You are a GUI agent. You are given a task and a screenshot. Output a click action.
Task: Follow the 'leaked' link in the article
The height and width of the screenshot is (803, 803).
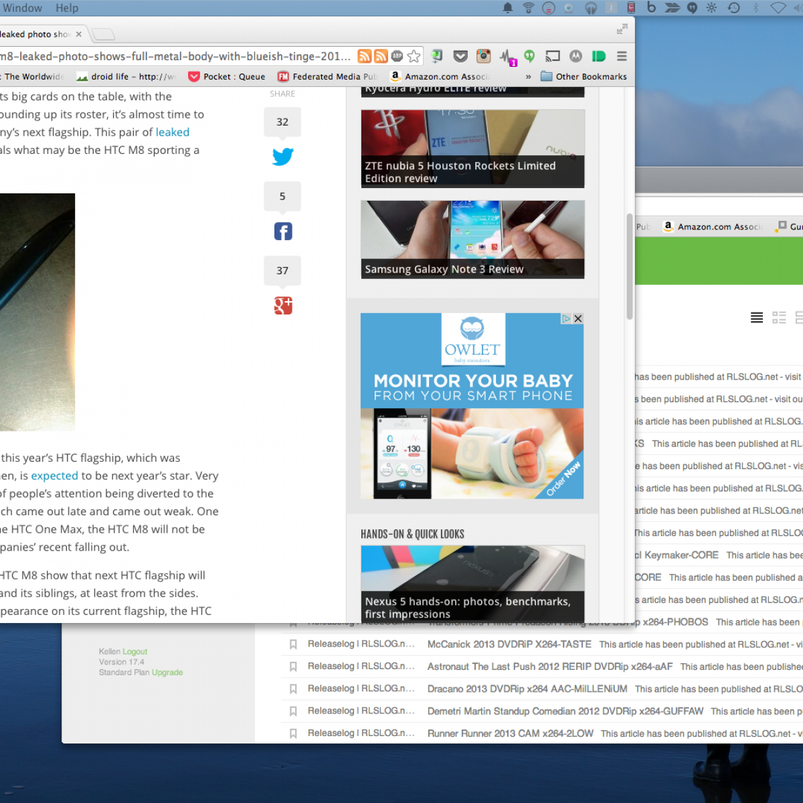coord(173,132)
